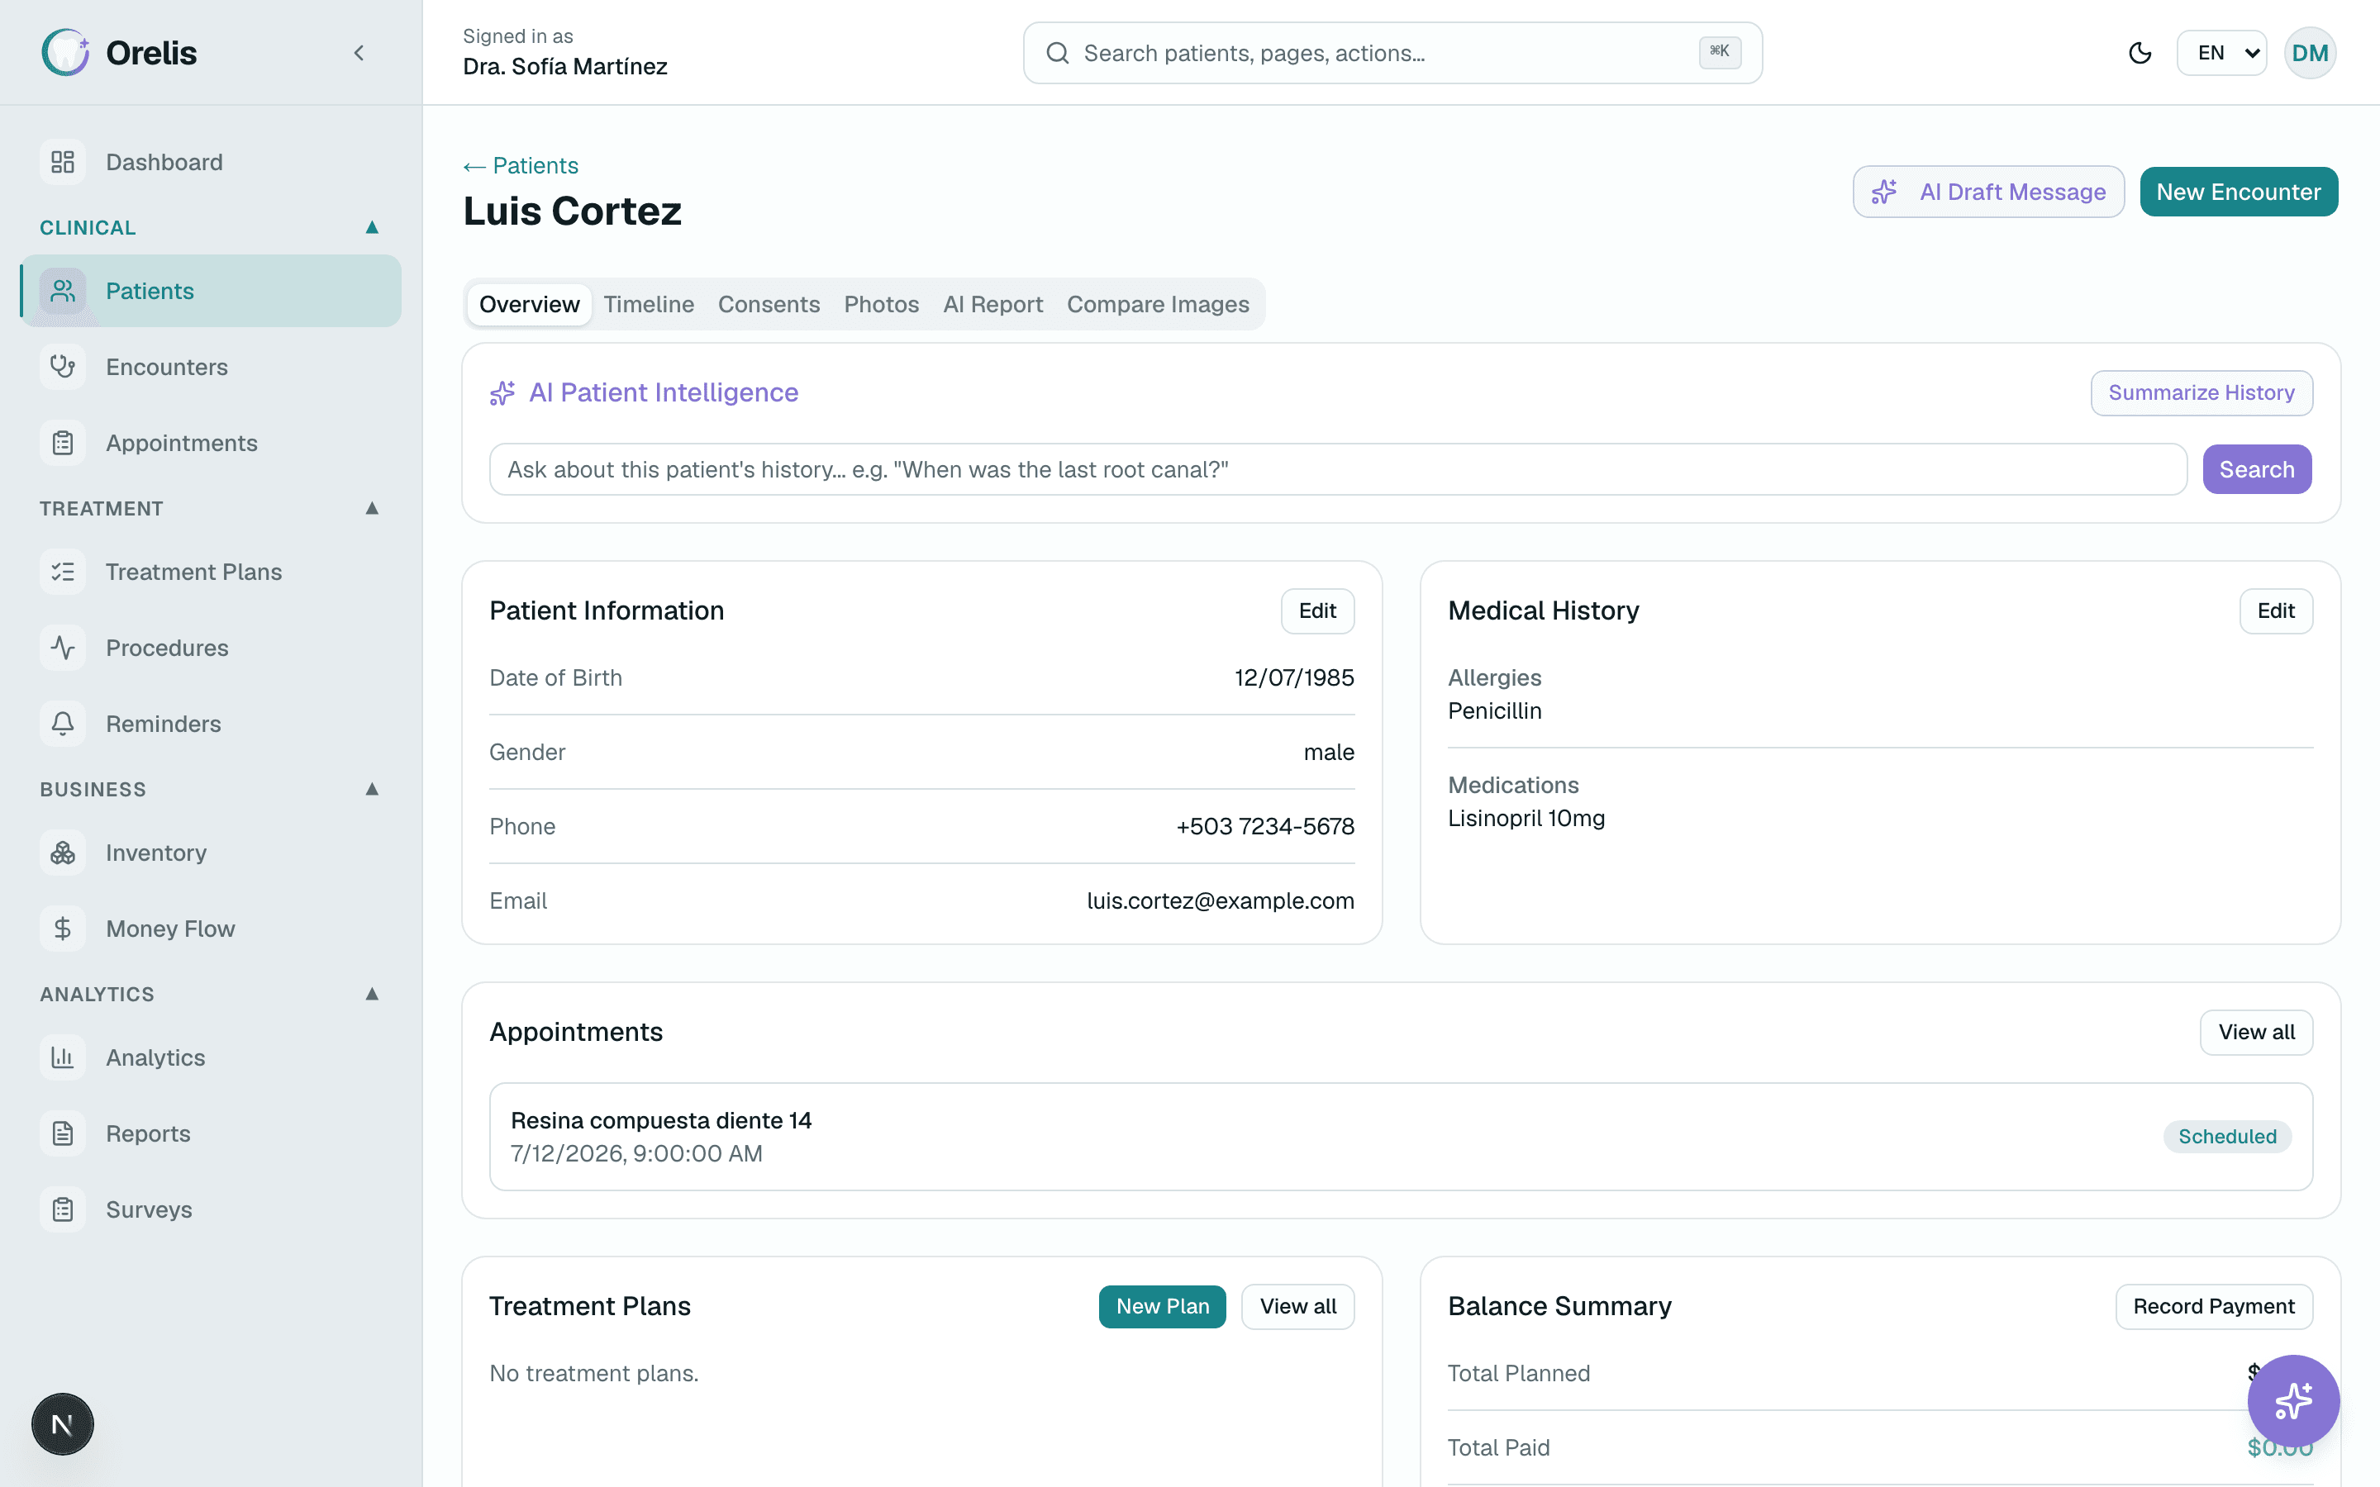Click the purple Search button
The image size is (2380, 1487).
click(x=2256, y=469)
